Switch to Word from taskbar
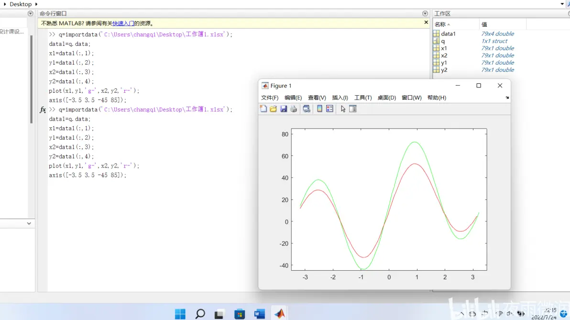 click(x=260, y=314)
